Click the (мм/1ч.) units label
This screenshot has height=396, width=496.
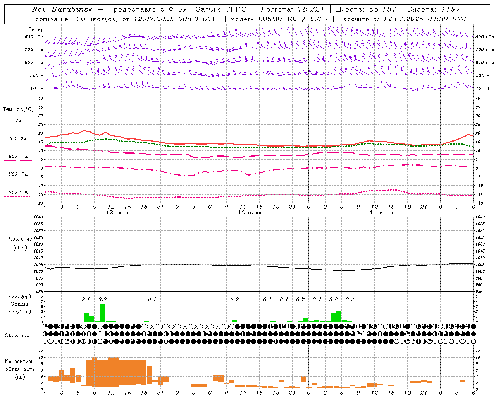20,311
